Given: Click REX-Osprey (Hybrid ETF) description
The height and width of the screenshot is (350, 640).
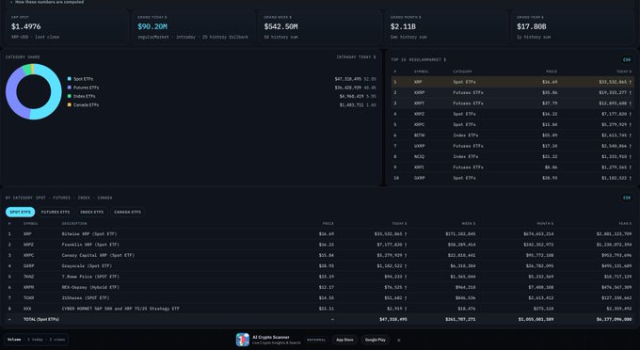Looking at the screenshot, I should click(90, 287).
